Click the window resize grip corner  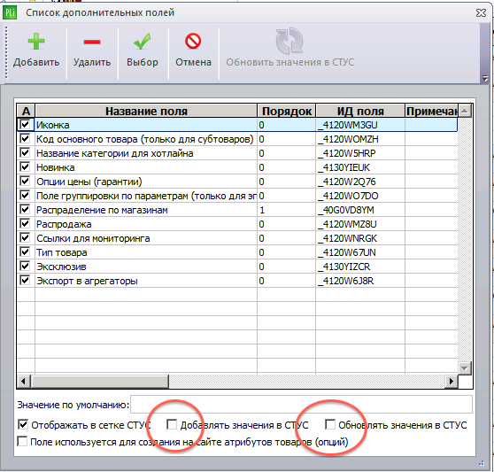point(482,463)
